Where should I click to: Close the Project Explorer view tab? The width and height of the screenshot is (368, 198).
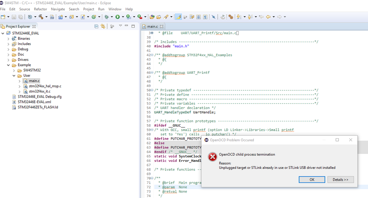(34, 27)
